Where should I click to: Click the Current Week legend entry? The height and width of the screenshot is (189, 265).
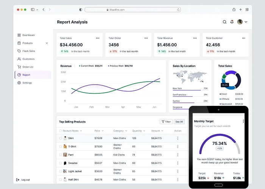tap(90, 66)
